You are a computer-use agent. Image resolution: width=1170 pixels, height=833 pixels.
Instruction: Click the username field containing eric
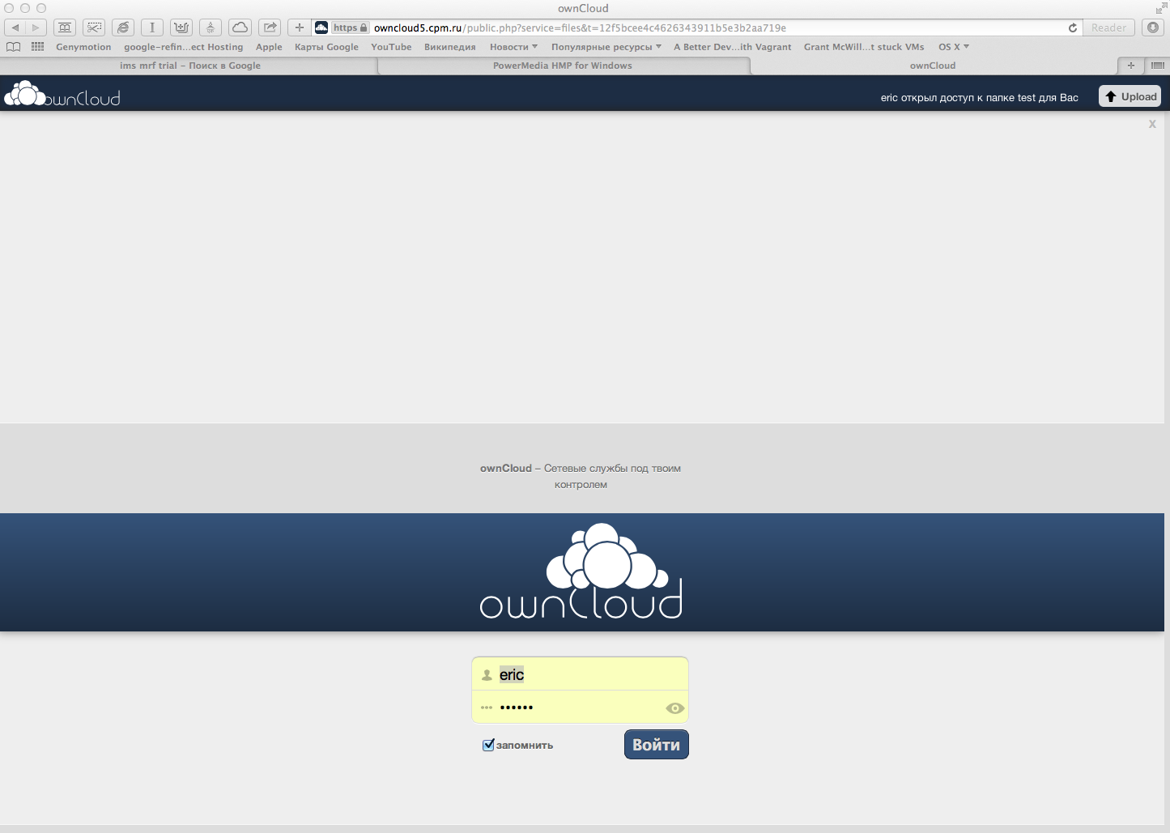[581, 674]
